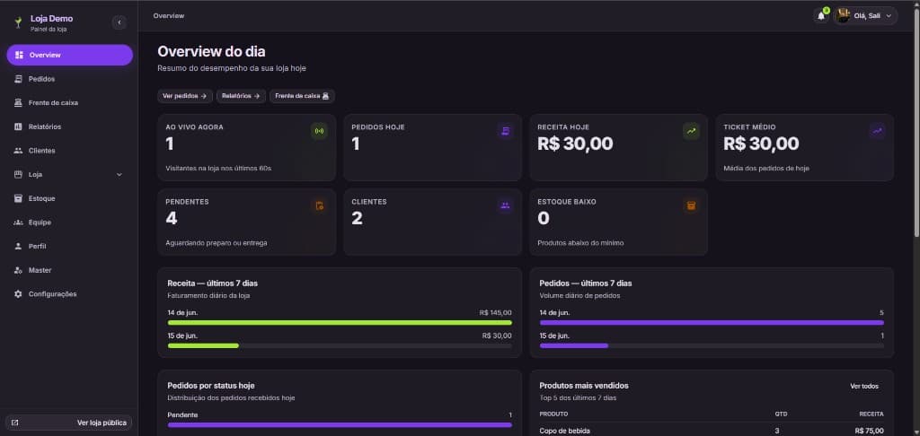Viewport: 920px width, 436px height.
Task: Click the orange clipboard icon on Pendentes card
Action: coord(319,205)
